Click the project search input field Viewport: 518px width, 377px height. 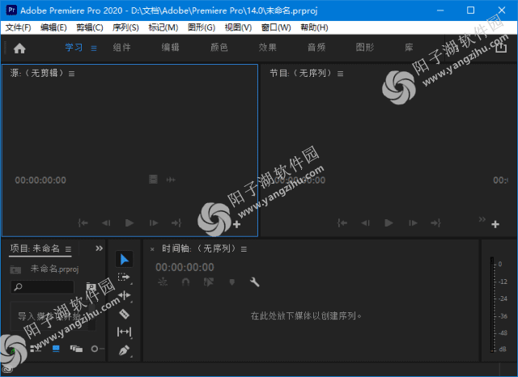[42, 286]
